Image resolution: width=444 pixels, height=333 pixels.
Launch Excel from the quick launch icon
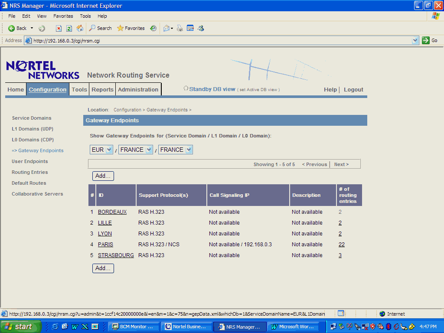[x=85, y=326]
